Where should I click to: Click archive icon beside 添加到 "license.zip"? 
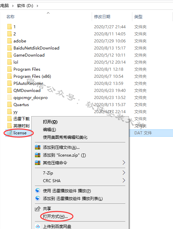pyautogui.click(x=38, y=155)
